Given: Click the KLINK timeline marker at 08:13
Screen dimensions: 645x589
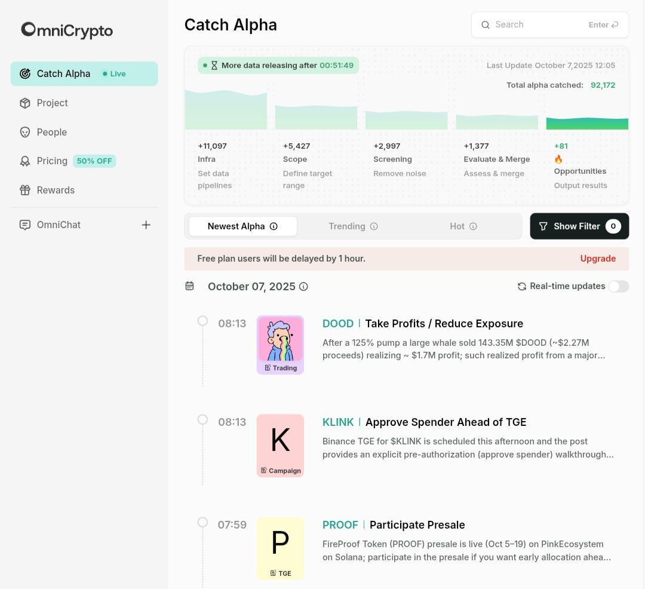Looking at the screenshot, I should coord(202,419).
